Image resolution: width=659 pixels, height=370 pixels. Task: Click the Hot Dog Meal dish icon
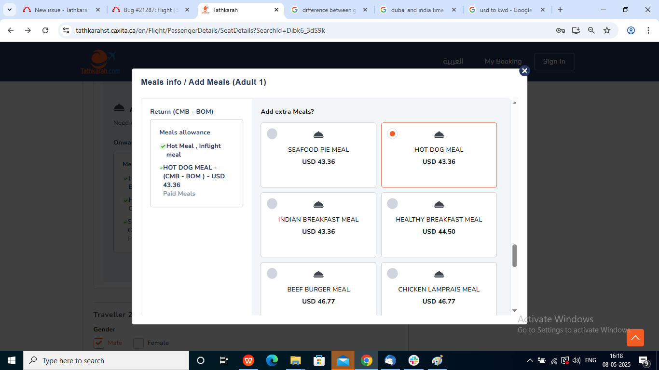[x=439, y=134]
